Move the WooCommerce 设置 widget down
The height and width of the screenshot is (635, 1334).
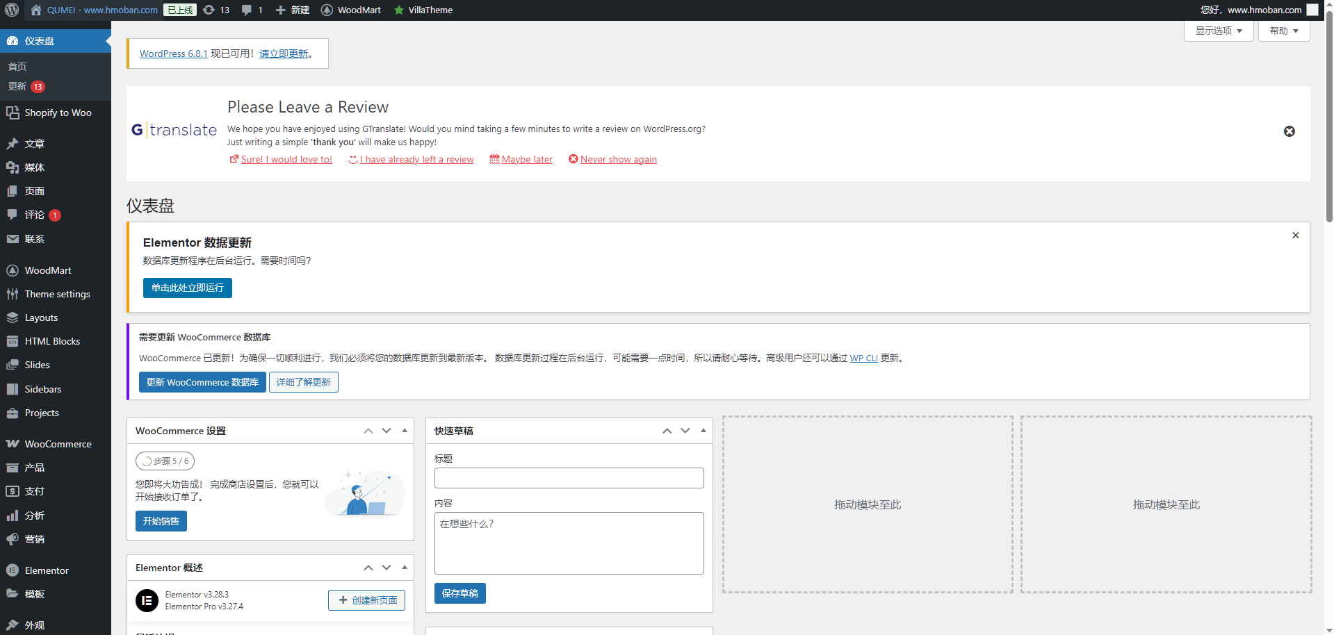coord(387,431)
